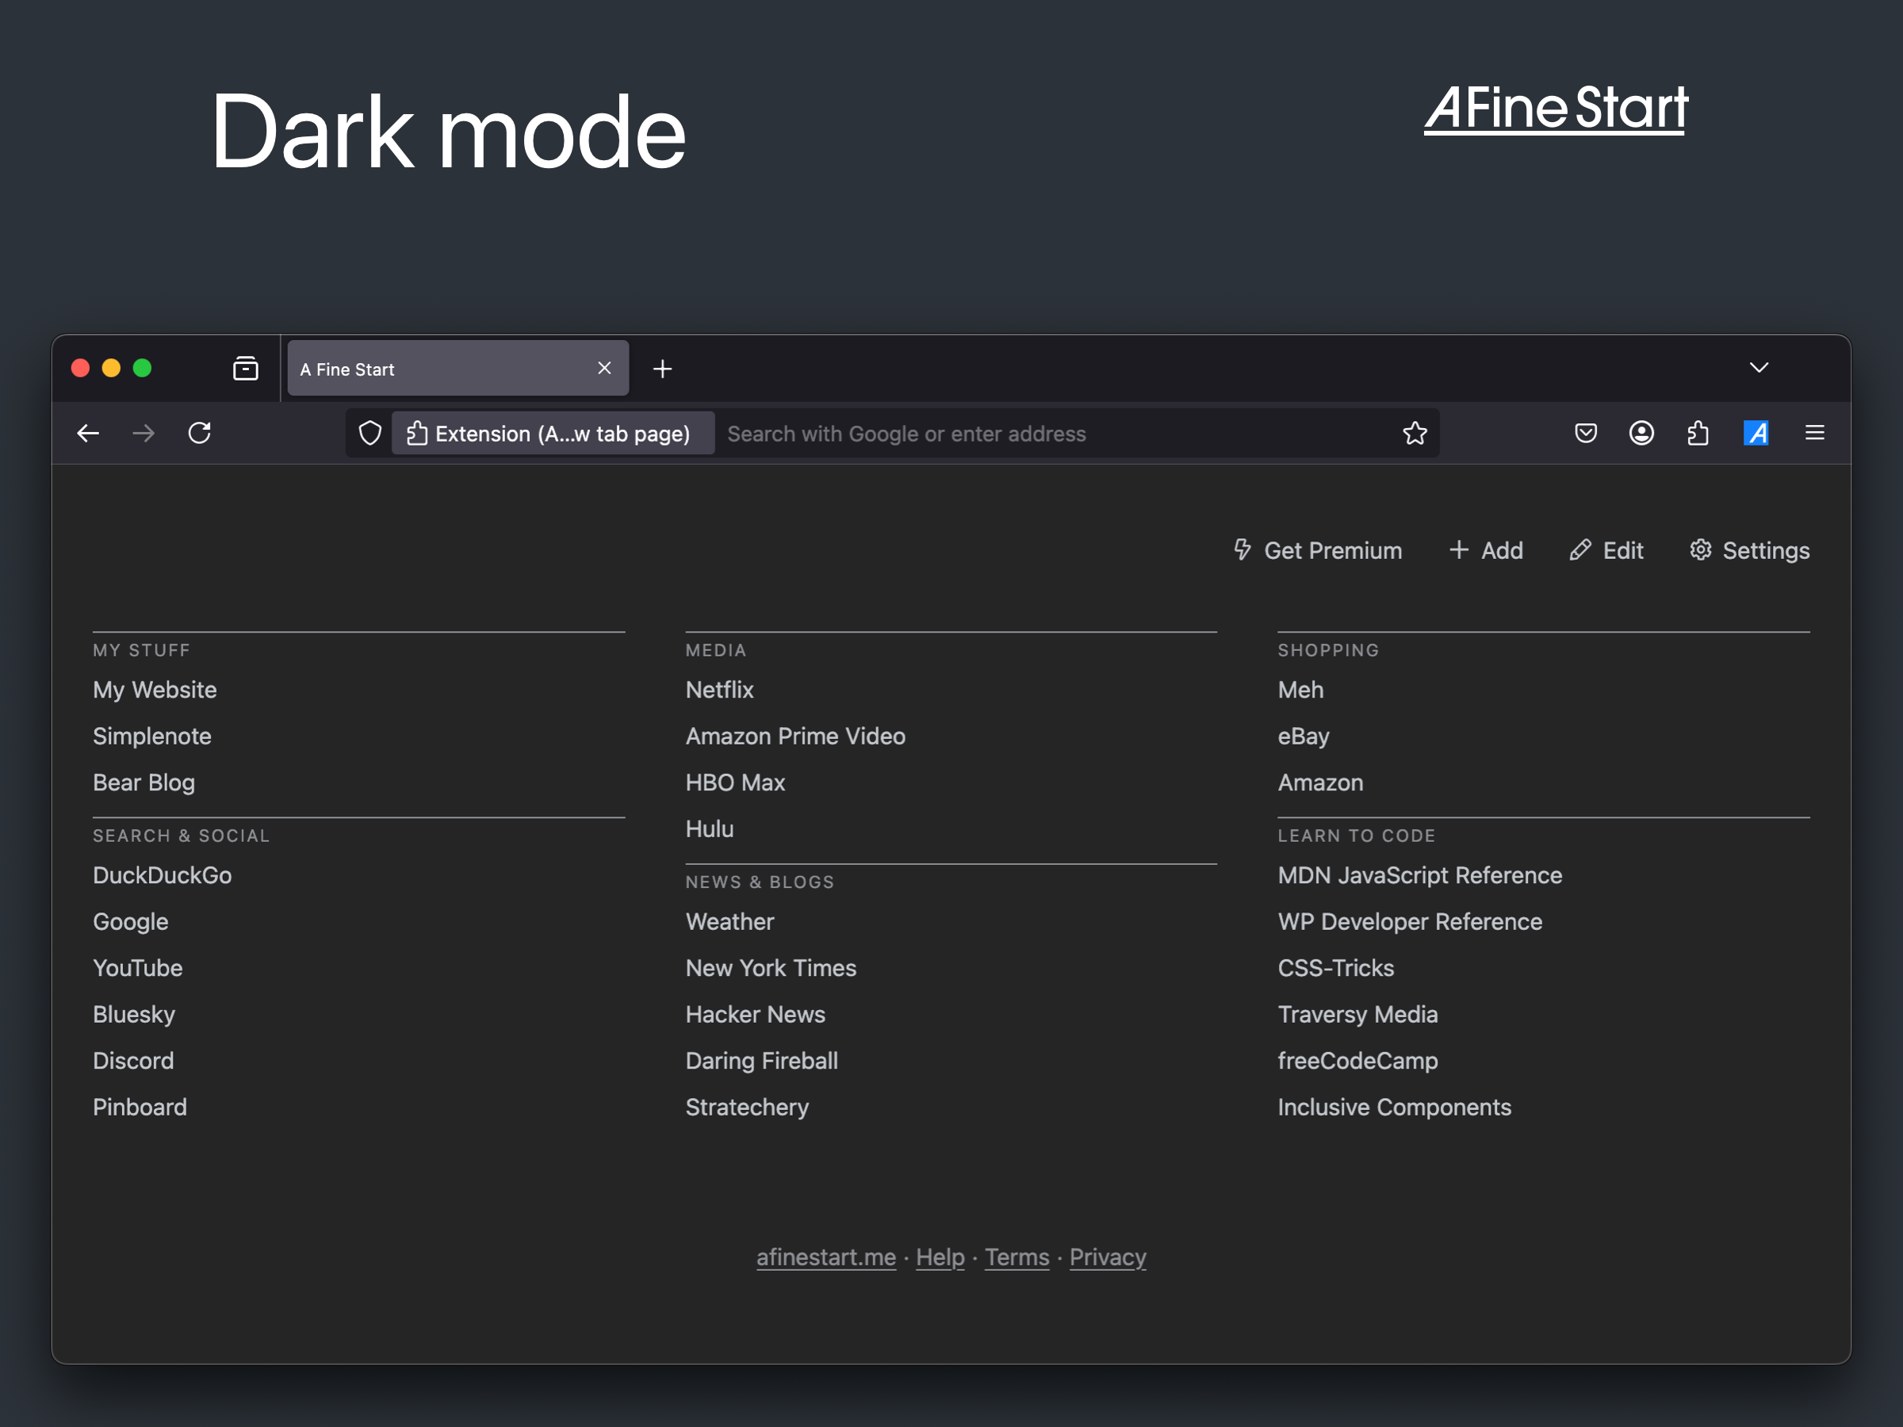Open the extensions puzzle icon
Viewport: 1903px width, 1427px height.
pyautogui.click(x=1698, y=434)
